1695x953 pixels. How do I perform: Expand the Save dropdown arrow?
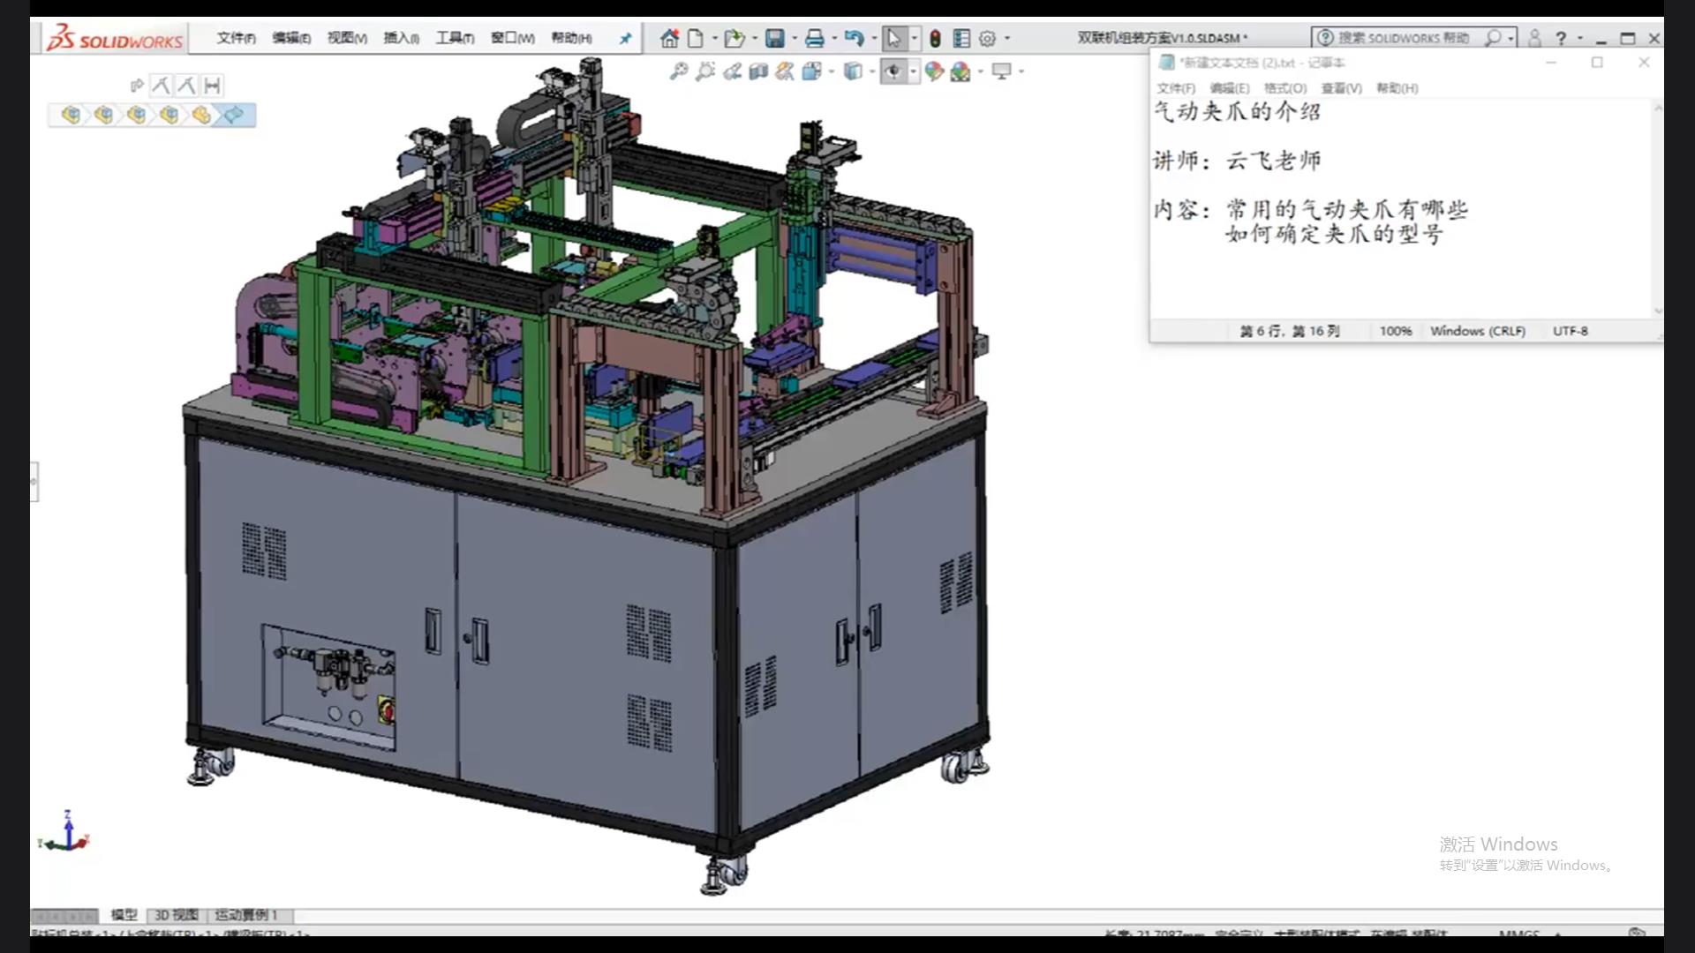pyautogui.click(x=795, y=38)
